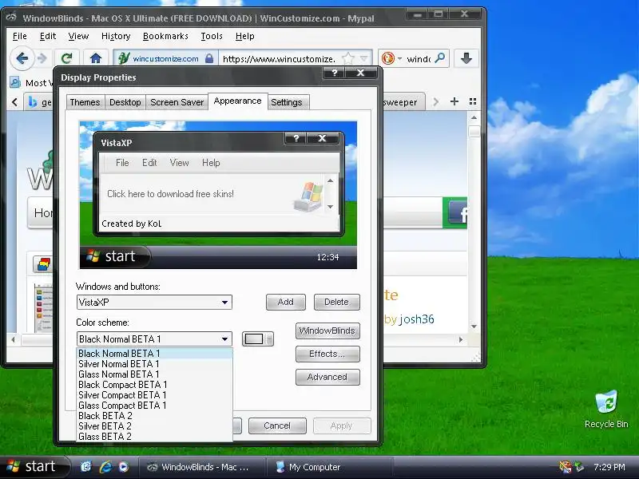Viewport: 639px width, 479px height.
Task: Click the Most Visited bookmarks icon
Action: (15, 83)
